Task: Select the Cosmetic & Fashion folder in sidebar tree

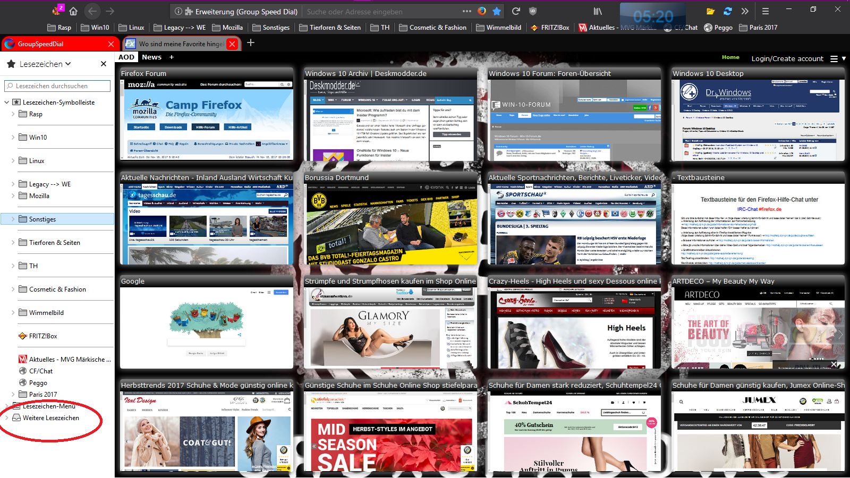Action: pos(57,289)
